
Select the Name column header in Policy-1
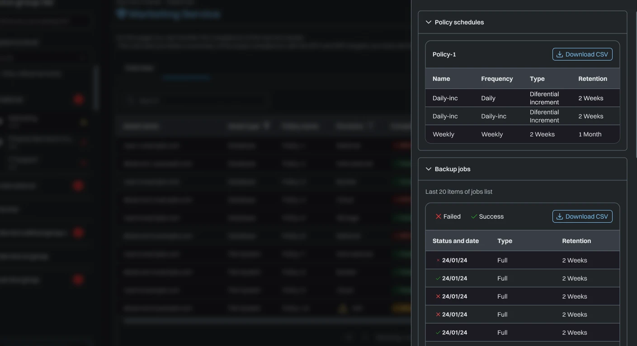pos(441,79)
